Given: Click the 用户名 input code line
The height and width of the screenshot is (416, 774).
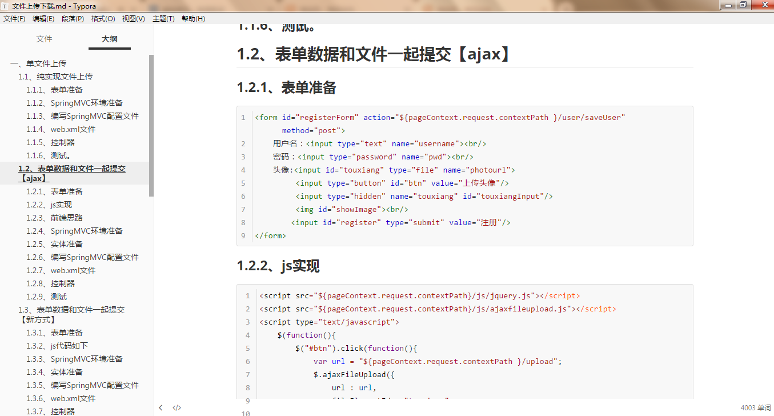Looking at the screenshot, I should click(x=380, y=144).
